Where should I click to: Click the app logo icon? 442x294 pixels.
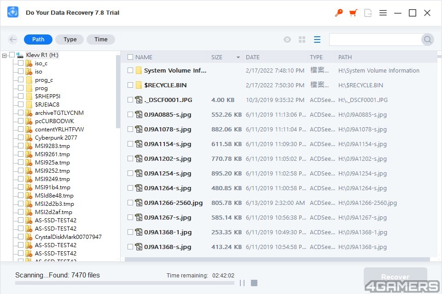click(13, 12)
